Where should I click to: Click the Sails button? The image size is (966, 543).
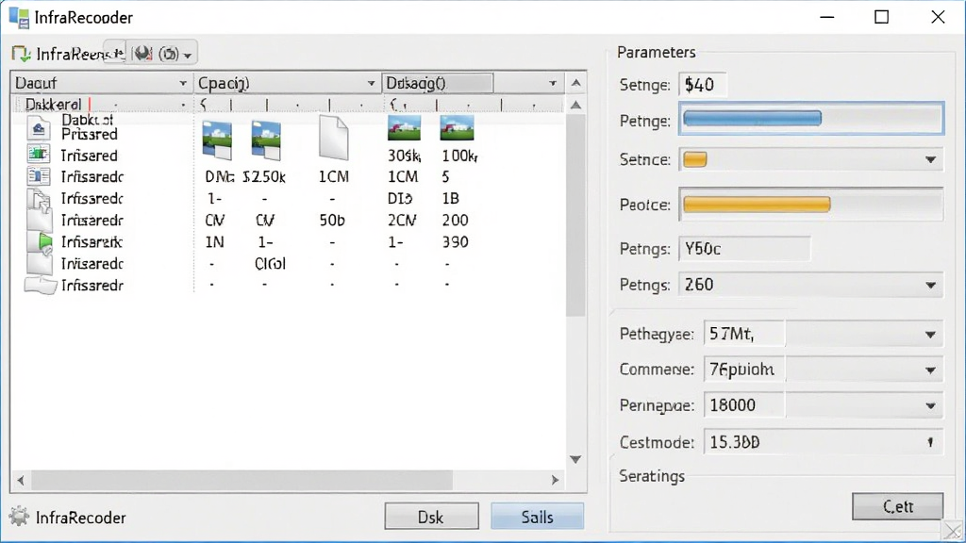tap(537, 517)
